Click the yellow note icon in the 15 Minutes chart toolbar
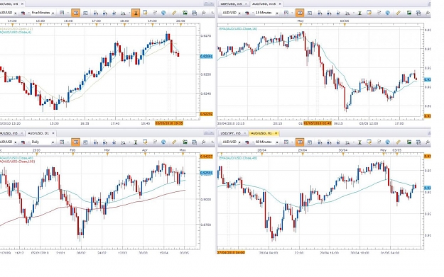The width and height of the screenshot is (444, 277). point(369,13)
